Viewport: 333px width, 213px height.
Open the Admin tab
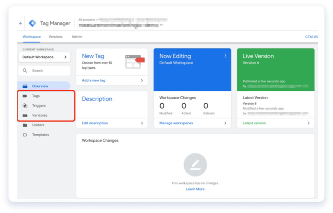[77, 37]
